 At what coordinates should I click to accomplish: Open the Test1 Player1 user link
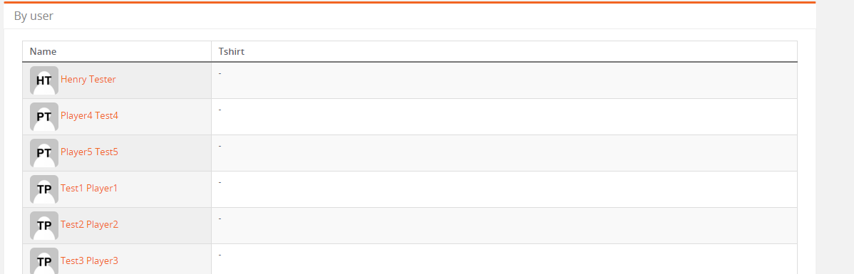(89, 188)
